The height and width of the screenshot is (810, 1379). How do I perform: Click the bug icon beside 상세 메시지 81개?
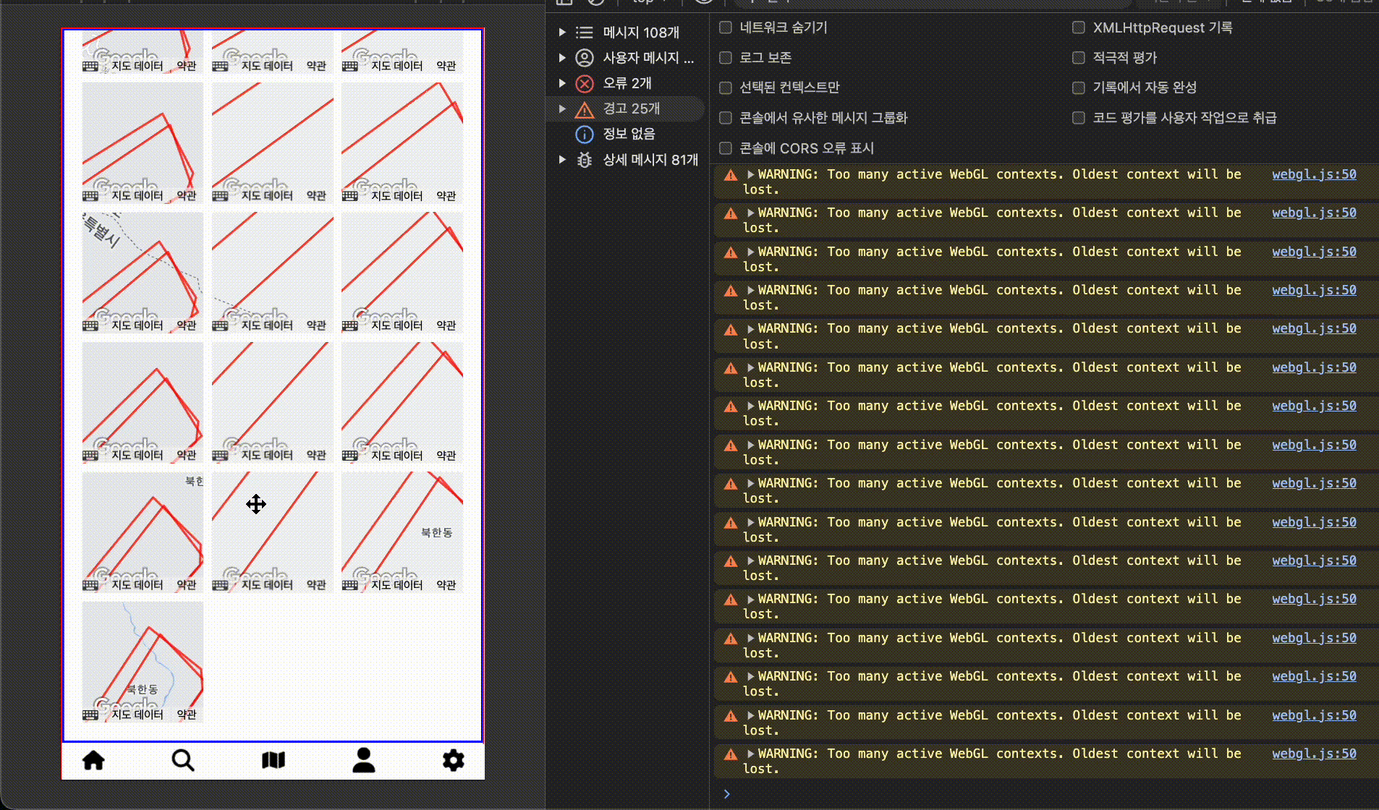[585, 160]
